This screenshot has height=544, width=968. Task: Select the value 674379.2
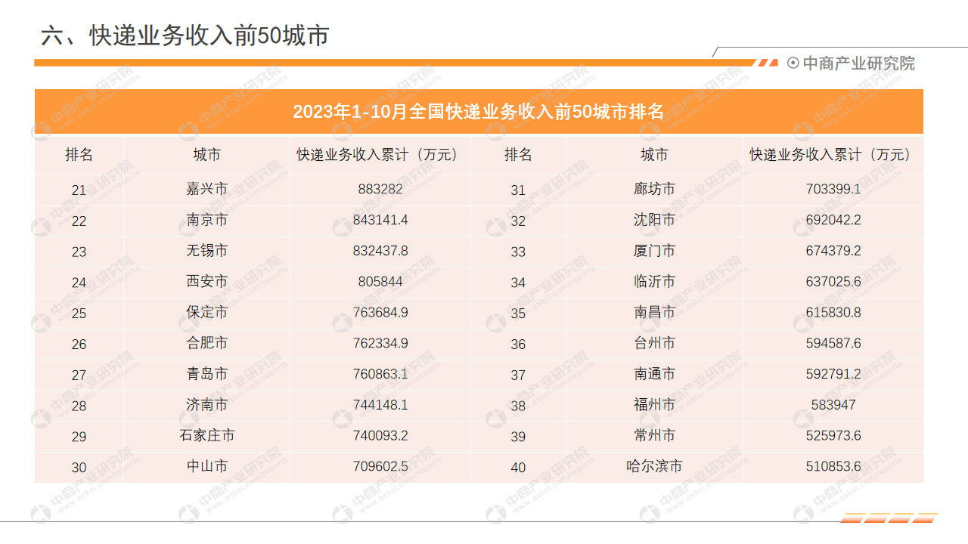(x=833, y=250)
